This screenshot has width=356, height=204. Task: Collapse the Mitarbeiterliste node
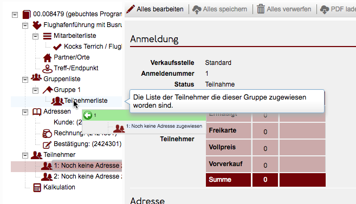tap(35, 36)
